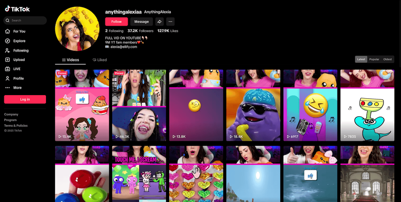
Task: Open the Explore compass icon
Action: pyautogui.click(x=8, y=41)
